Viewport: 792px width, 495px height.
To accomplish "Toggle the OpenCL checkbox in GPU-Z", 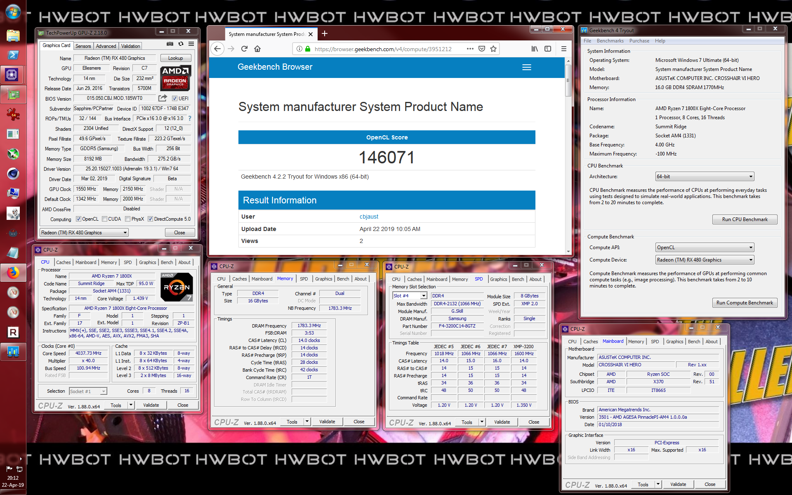I will 78,219.
